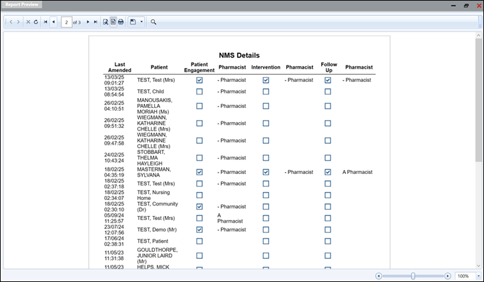
Task: Click the NMS Details report title
Action: click(x=239, y=55)
